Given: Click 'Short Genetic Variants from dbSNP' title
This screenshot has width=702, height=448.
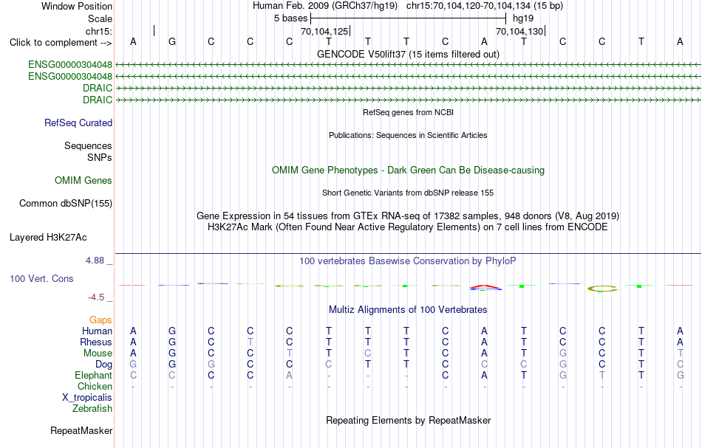Looking at the screenshot, I should click(408, 193).
